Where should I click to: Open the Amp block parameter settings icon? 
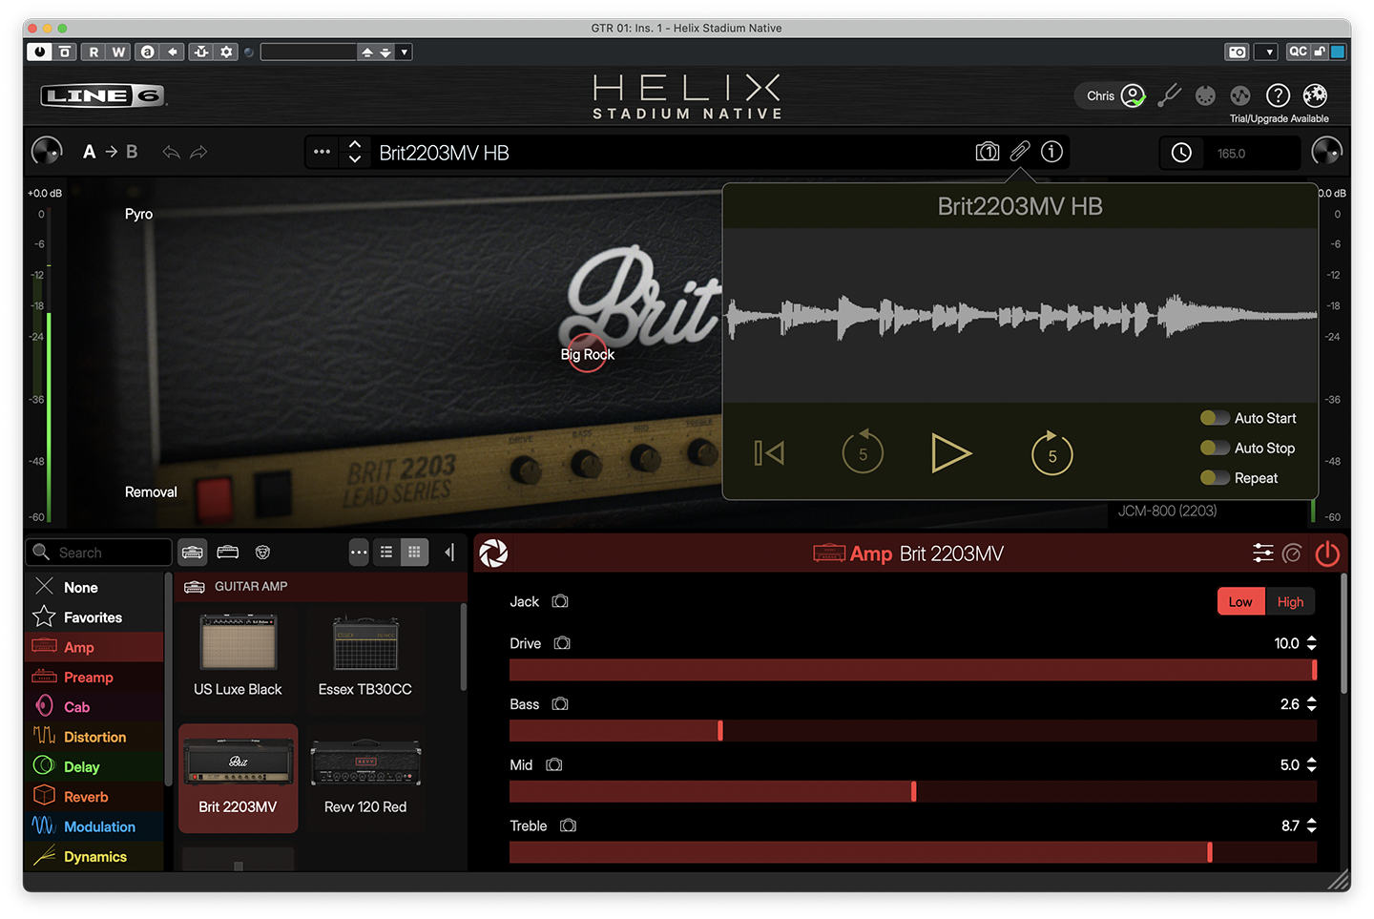click(x=1262, y=553)
